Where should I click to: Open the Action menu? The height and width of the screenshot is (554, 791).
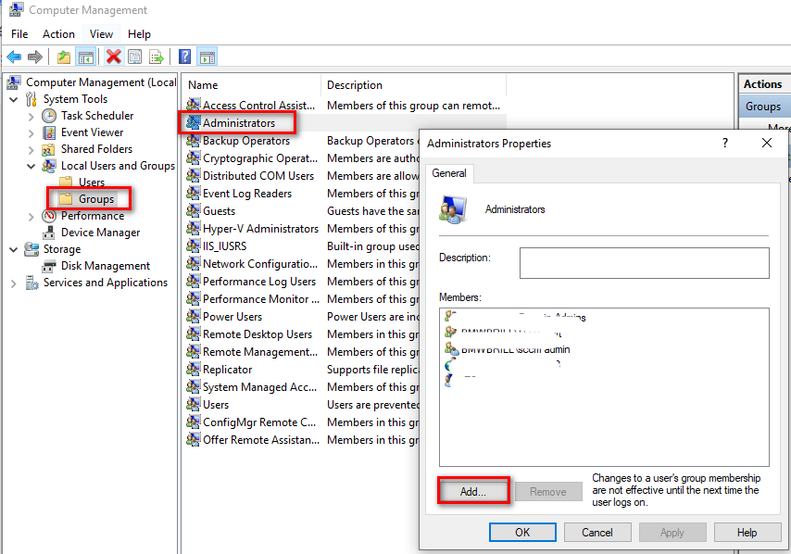tap(58, 33)
